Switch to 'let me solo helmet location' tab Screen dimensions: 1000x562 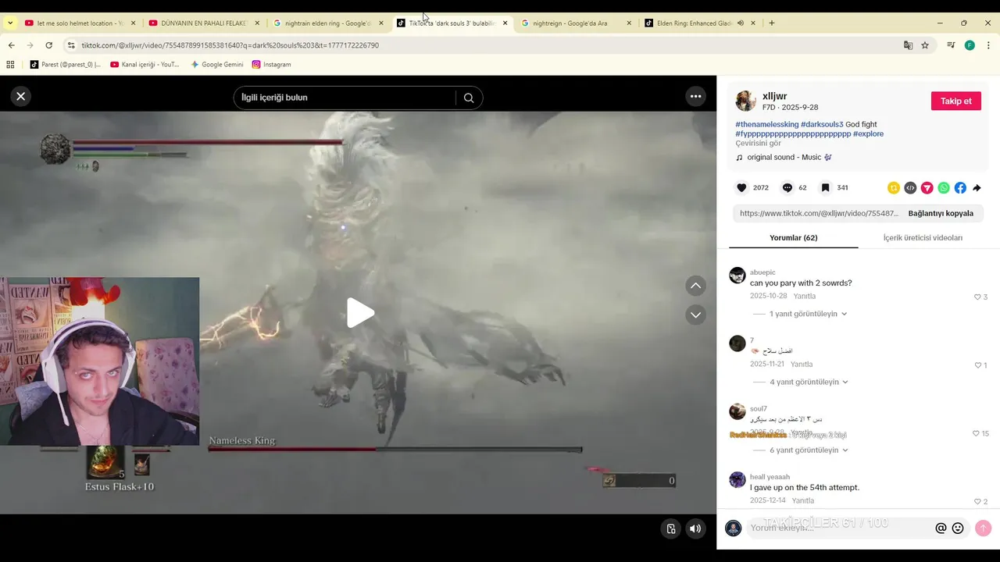[80, 23]
